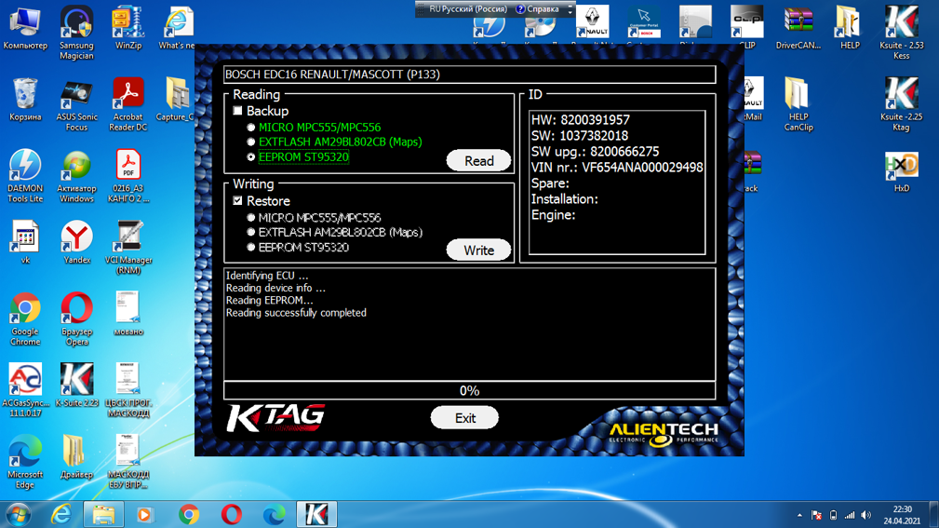
Task: Click the SW: 1037382018 line
Action: 579,136
